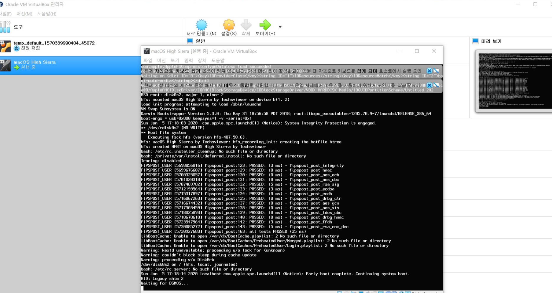Click the powered off (전원 꺼짐) status text
This screenshot has width=552, height=293.
pyautogui.click(x=30, y=48)
